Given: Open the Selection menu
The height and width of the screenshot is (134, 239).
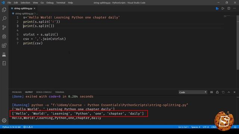Looking at the screenshot, I should pyautogui.click(x=25, y=3).
